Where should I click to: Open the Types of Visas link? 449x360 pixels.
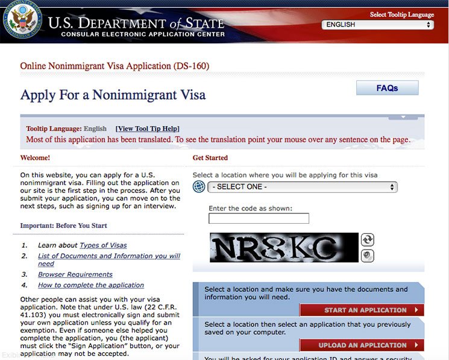click(x=103, y=245)
